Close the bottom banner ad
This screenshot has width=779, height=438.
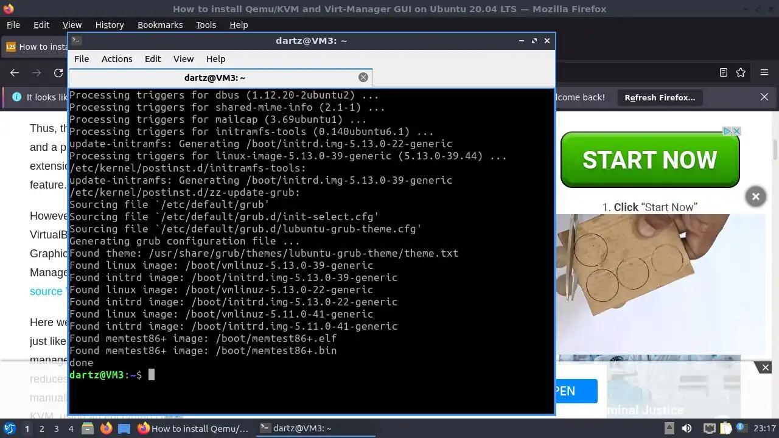coord(766,367)
